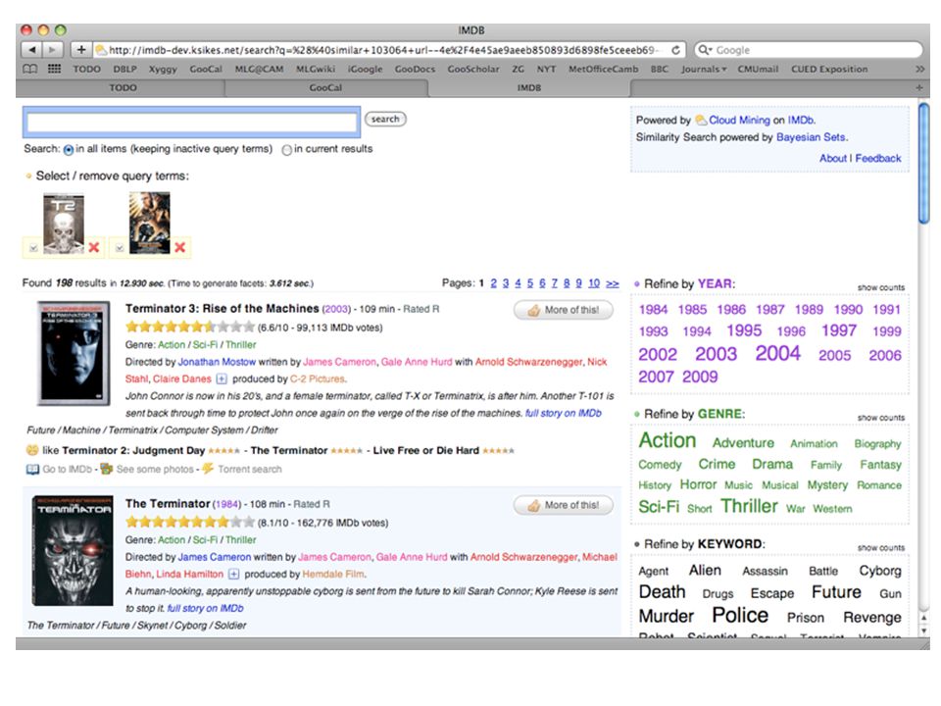Add bookmark with the plus button
This screenshot has width=941, height=706.
tap(81, 50)
